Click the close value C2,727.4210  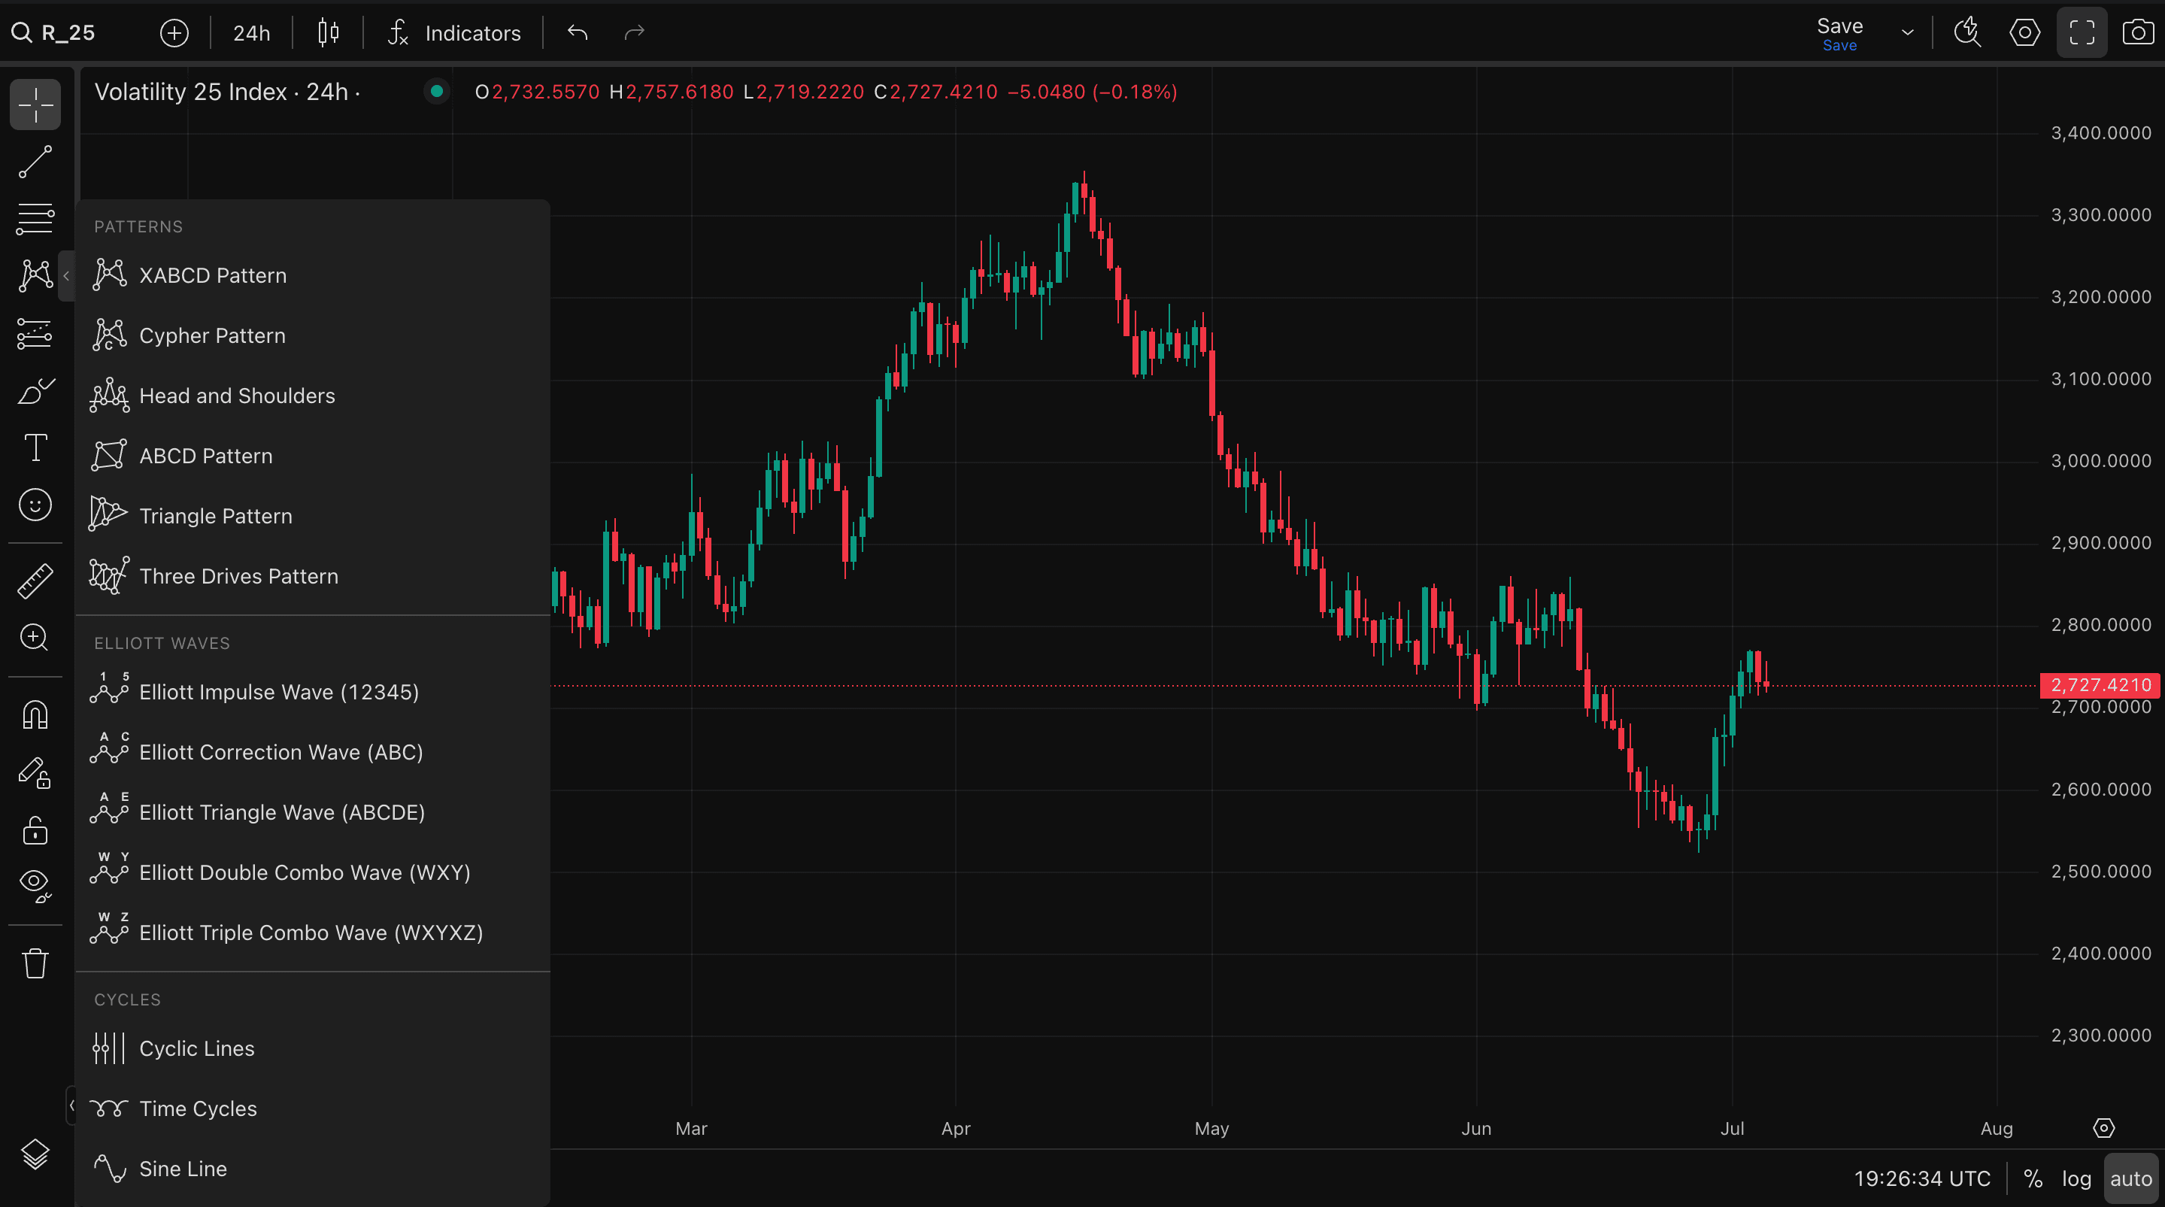935,92
